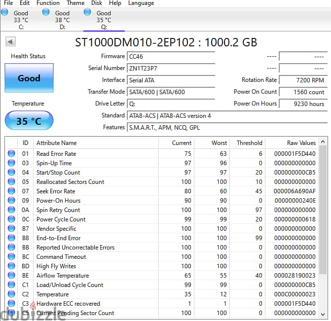Image resolution: width=331 pixels, height=321 pixels.
Task: Click the Firmware field CC46
Action: click(171, 57)
